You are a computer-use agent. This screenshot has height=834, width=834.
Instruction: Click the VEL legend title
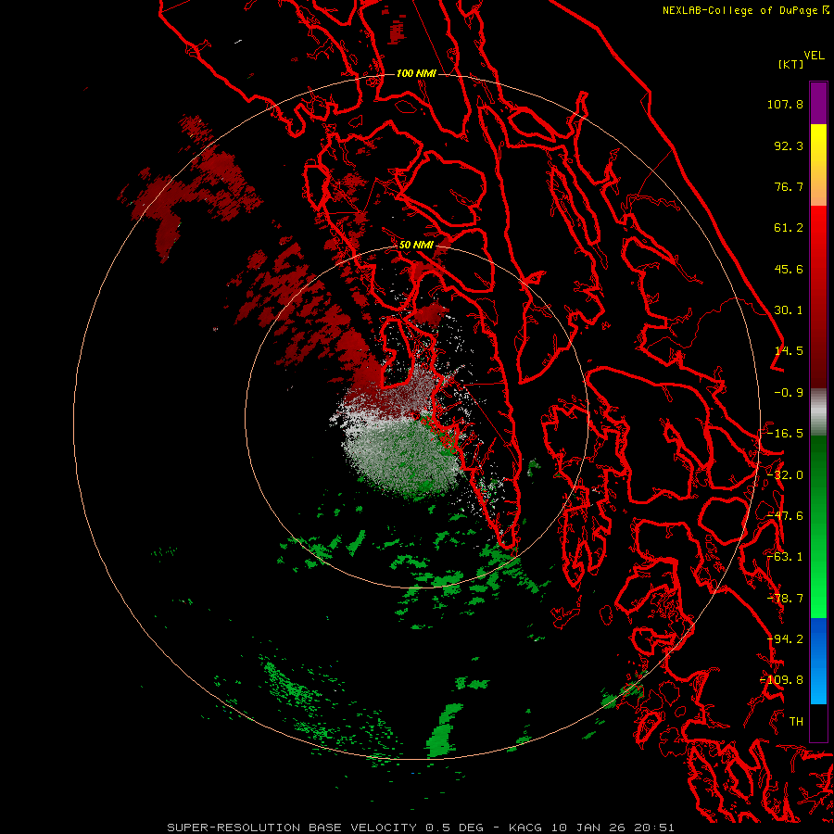pyautogui.click(x=814, y=56)
